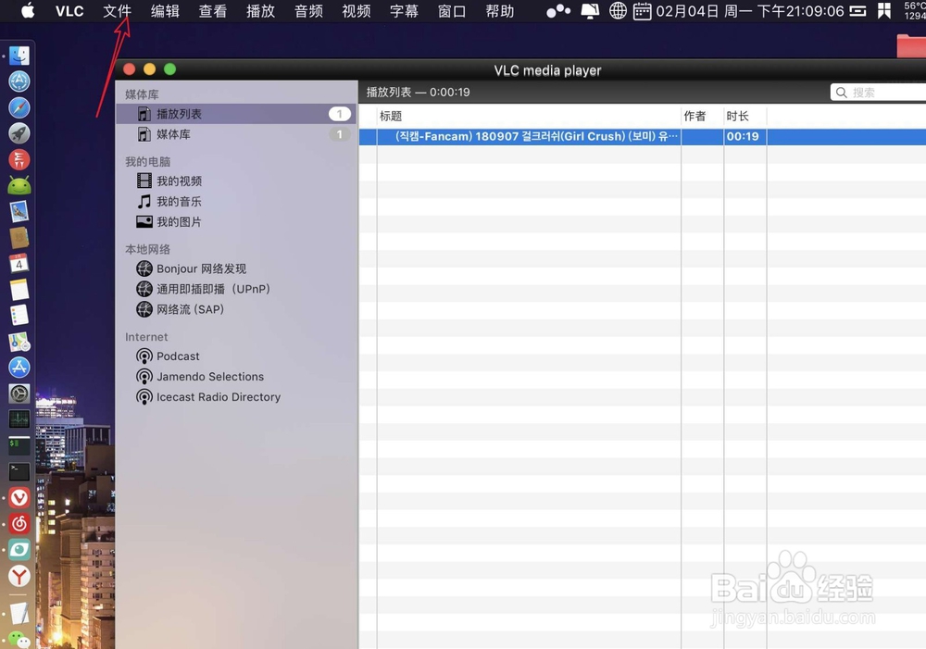Collapse the Internet section
The image size is (926, 649).
tap(146, 336)
